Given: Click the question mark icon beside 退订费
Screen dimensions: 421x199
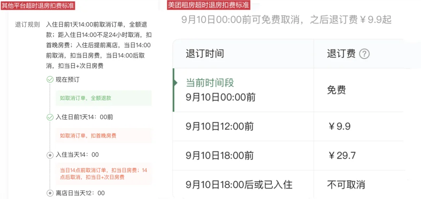Looking at the screenshot, I should tap(364, 54).
